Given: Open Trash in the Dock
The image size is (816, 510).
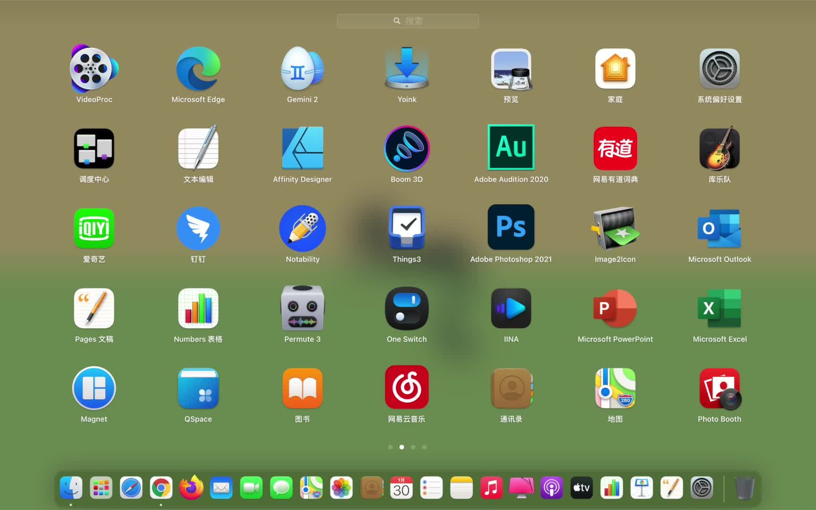Looking at the screenshot, I should click(x=745, y=488).
